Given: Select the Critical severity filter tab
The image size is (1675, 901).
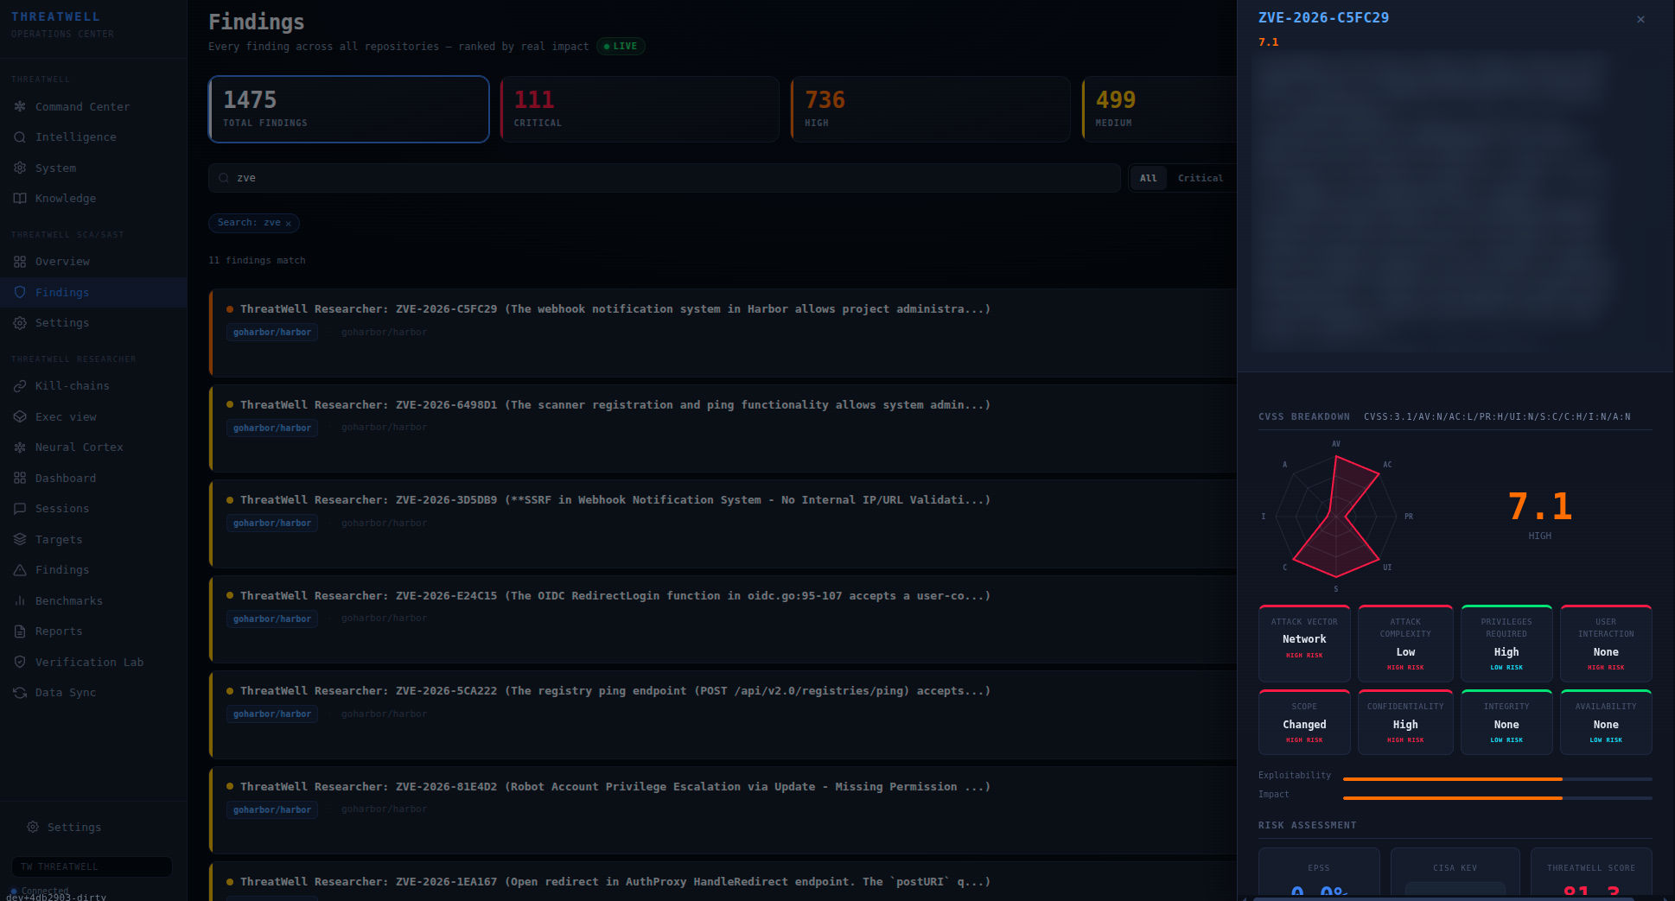Looking at the screenshot, I should (1201, 178).
